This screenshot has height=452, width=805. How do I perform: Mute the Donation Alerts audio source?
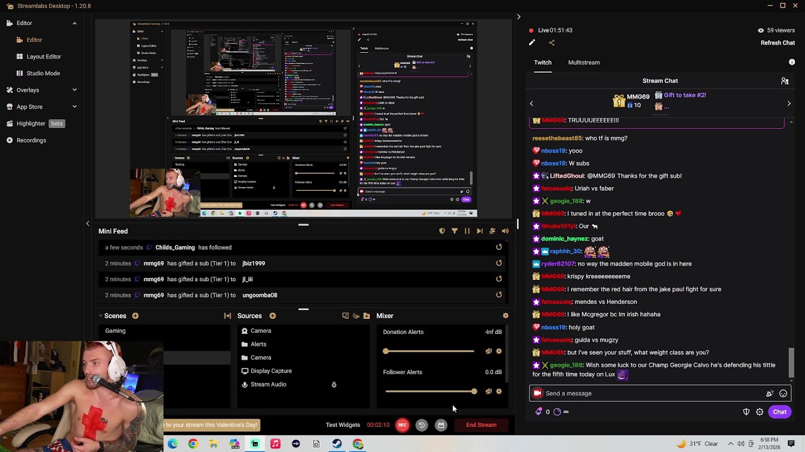[x=489, y=351]
